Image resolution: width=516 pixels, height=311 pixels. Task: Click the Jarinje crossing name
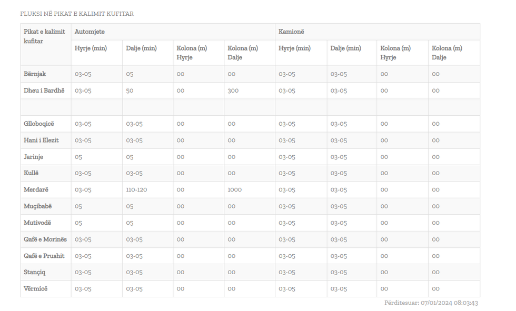[x=34, y=157]
